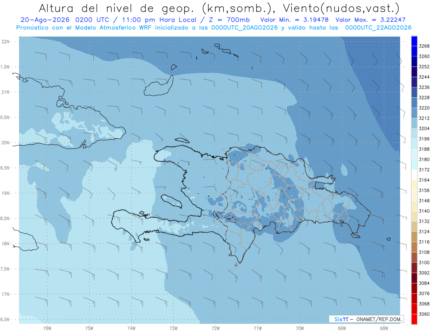Viewport: 431px width, 333px height.
Task: Click the '3116' color bar value
Action: (x=424, y=242)
